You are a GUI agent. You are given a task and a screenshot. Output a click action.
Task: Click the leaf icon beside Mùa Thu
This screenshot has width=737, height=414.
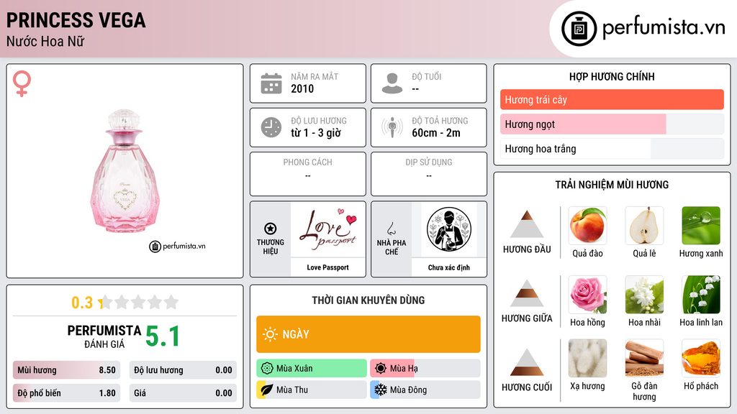point(267,390)
